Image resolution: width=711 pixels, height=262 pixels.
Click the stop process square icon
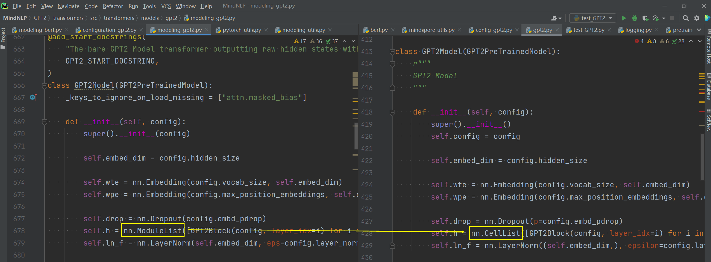click(672, 18)
